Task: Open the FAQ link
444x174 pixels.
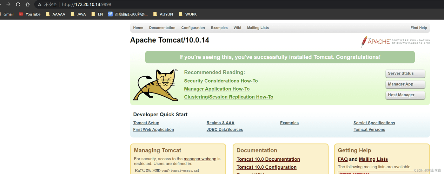Action: 343,159
